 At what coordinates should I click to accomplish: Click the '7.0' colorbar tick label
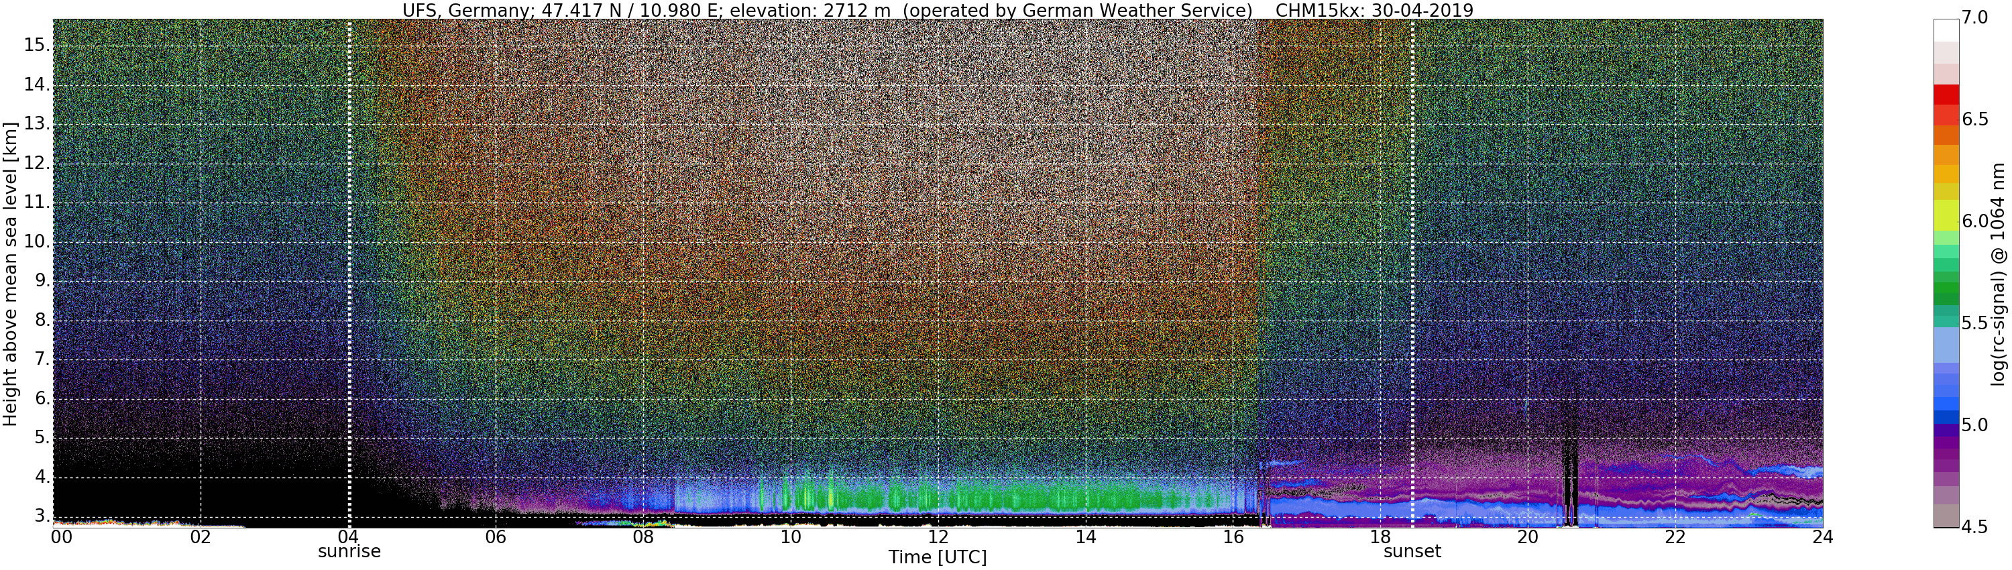pyautogui.click(x=1974, y=17)
